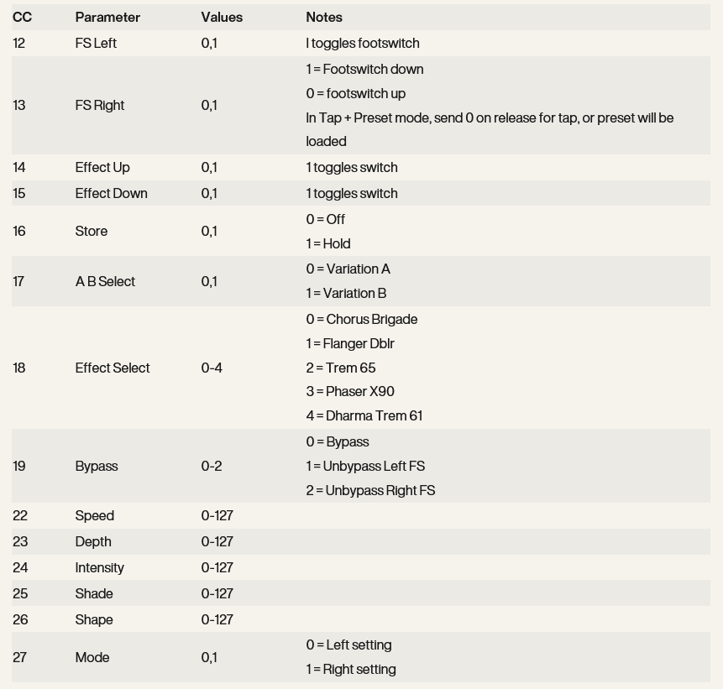Click the Effect Select parameter name
The width and height of the screenshot is (723, 689).
click(113, 368)
